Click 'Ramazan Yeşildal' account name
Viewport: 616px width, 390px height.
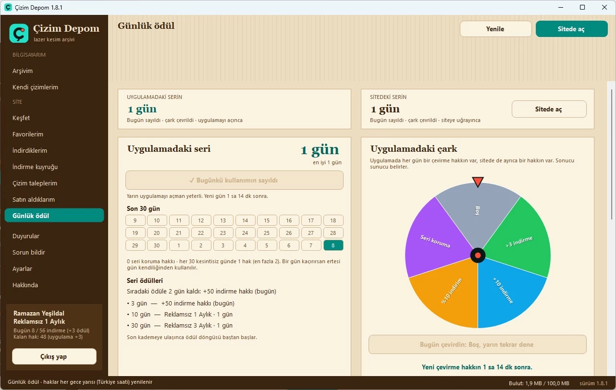click(x=39, y=313)
